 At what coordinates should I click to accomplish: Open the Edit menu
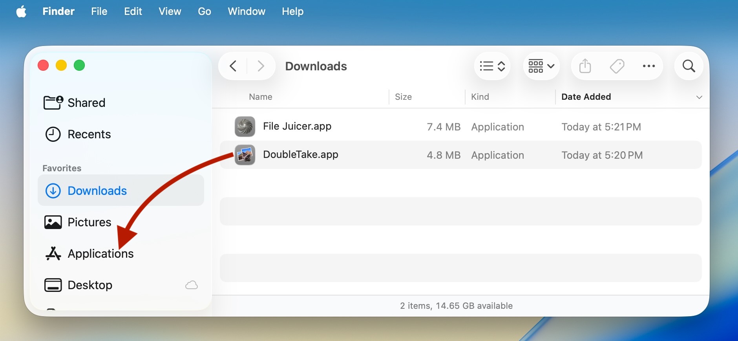133,11
